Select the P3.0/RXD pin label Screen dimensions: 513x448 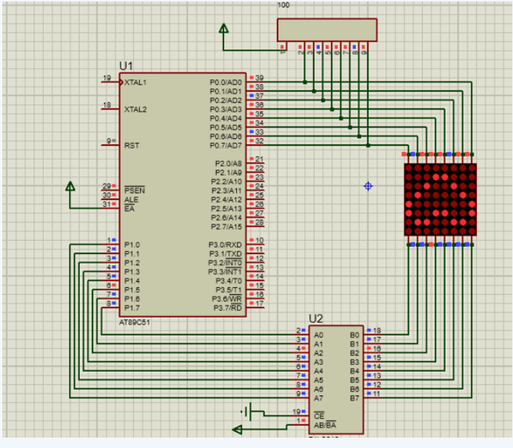tap(225, 245)
